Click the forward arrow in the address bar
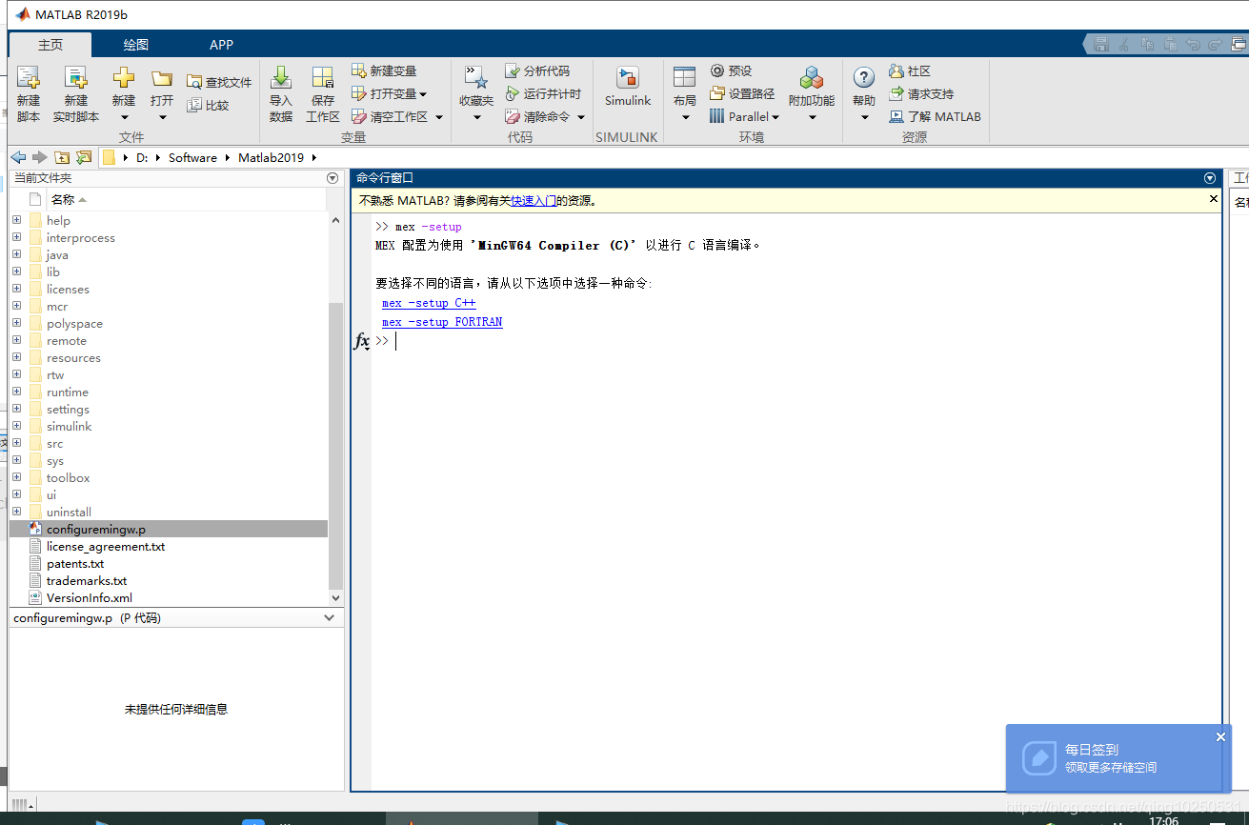 click(39, 157)
